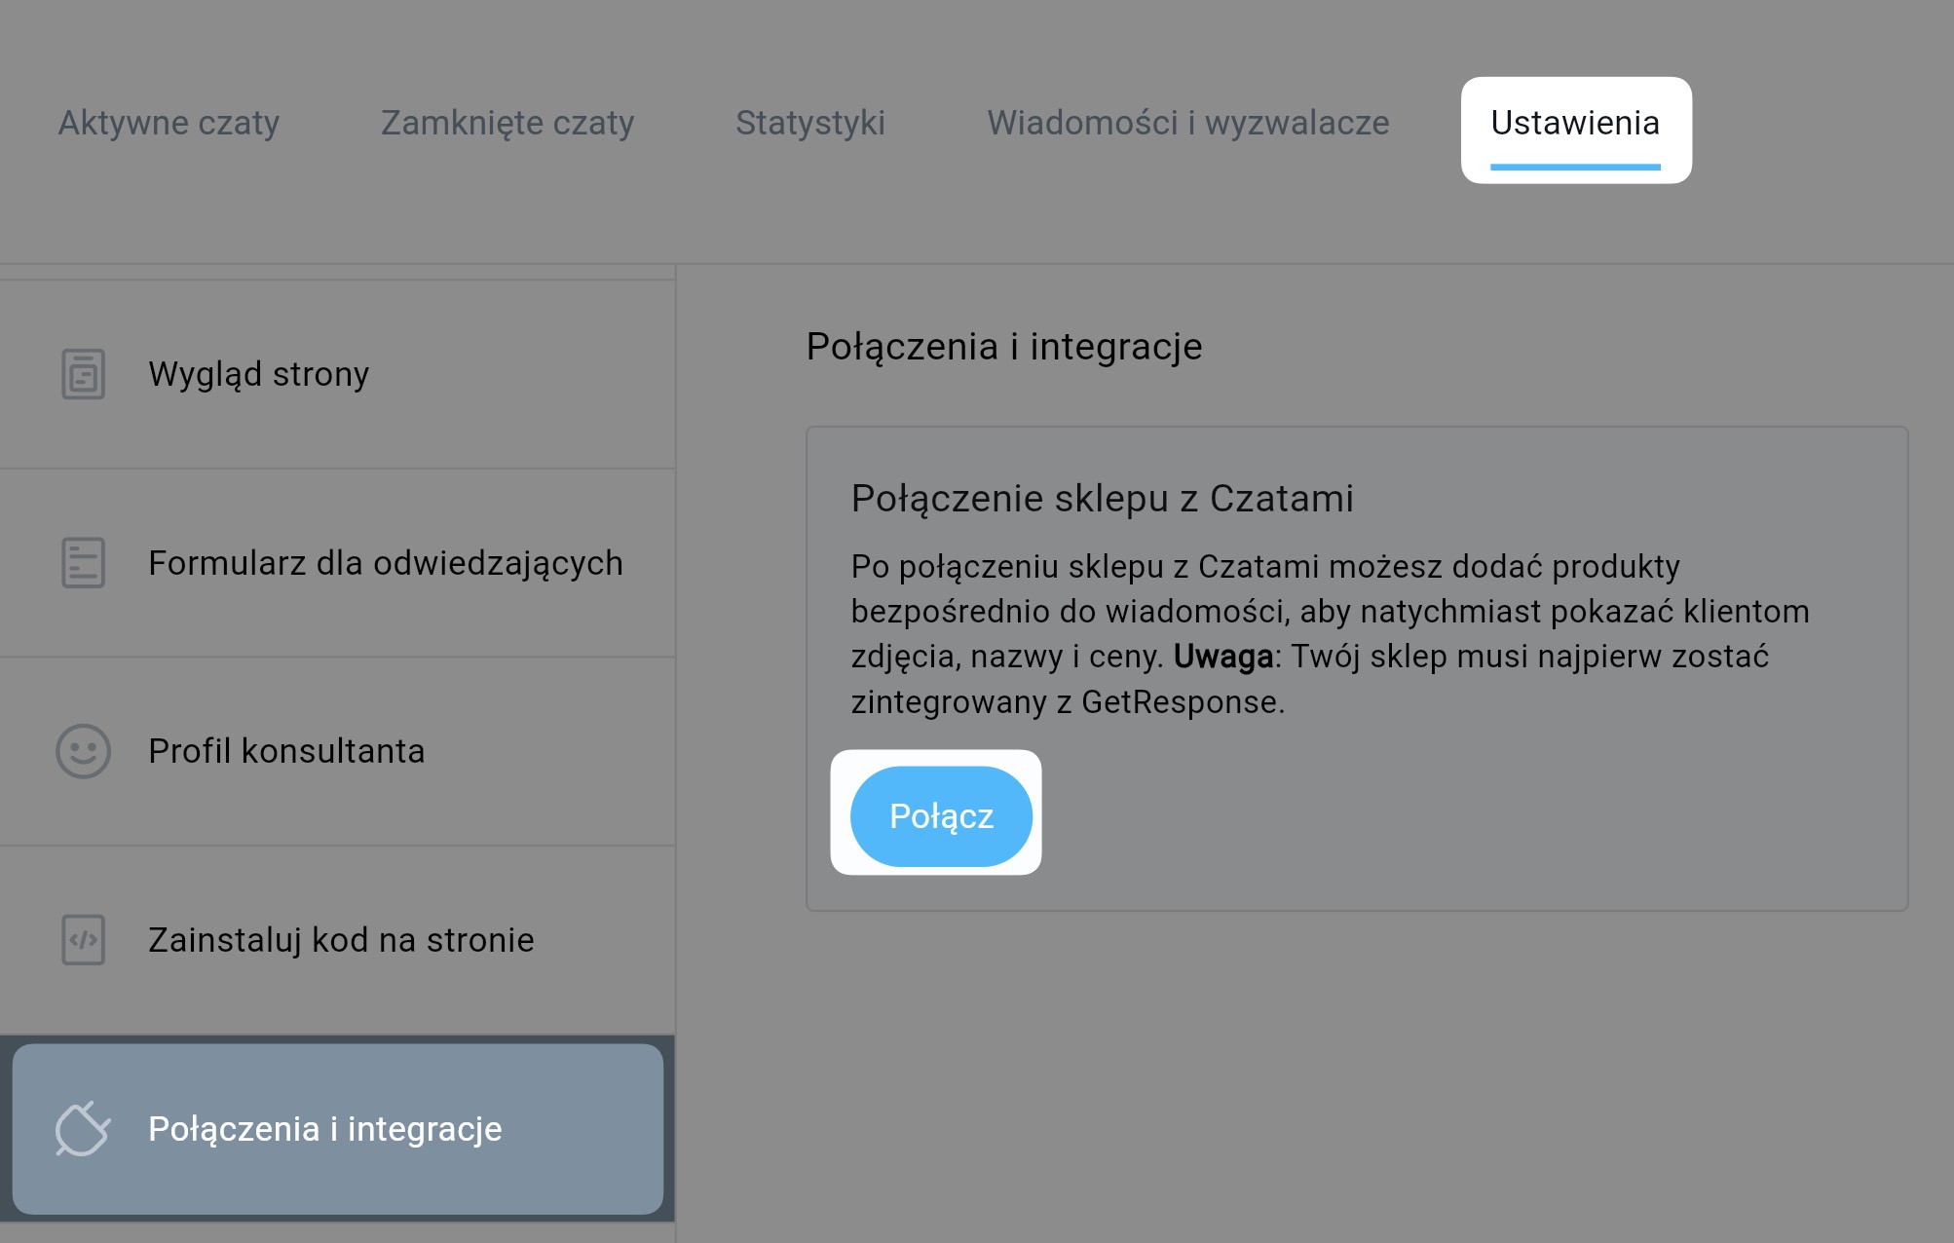Screen dimensions: 1954x1243
Task: Select the code icon beside Zainstaluj kod na stronie
Action: (x=83, y=939)
